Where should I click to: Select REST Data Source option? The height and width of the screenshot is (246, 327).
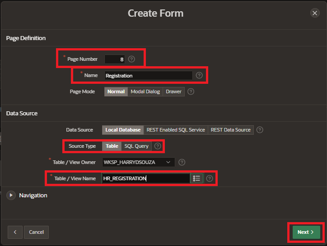pos(230,130)
